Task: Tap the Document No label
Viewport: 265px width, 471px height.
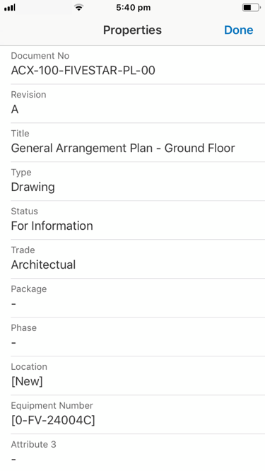Action: pos(40,56)
